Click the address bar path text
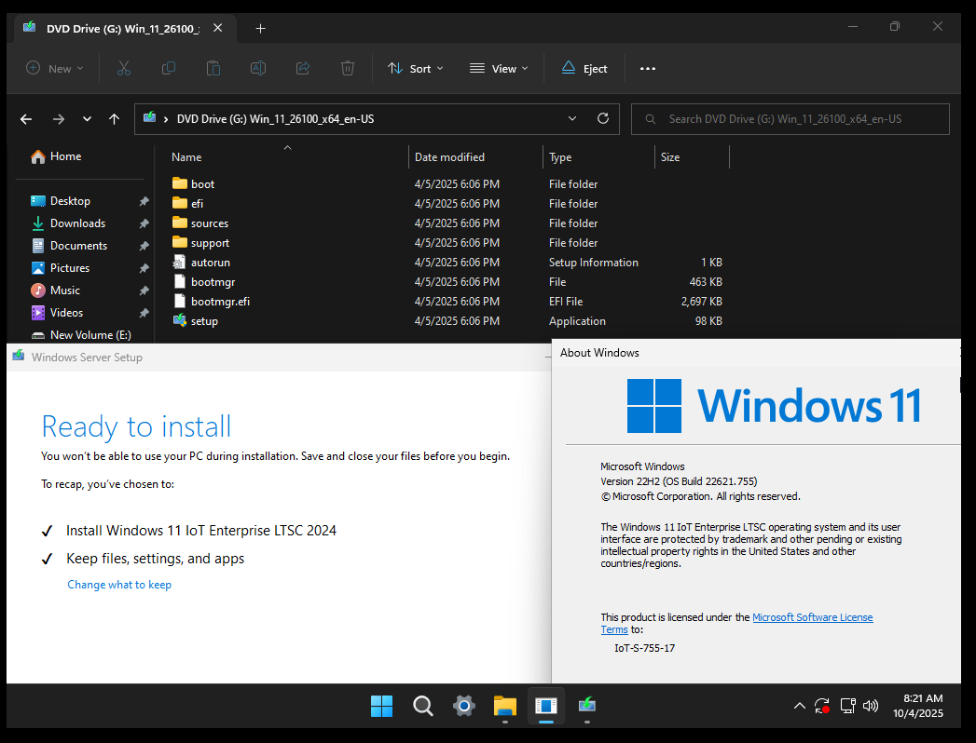976x743 pixels. [275, 119]
